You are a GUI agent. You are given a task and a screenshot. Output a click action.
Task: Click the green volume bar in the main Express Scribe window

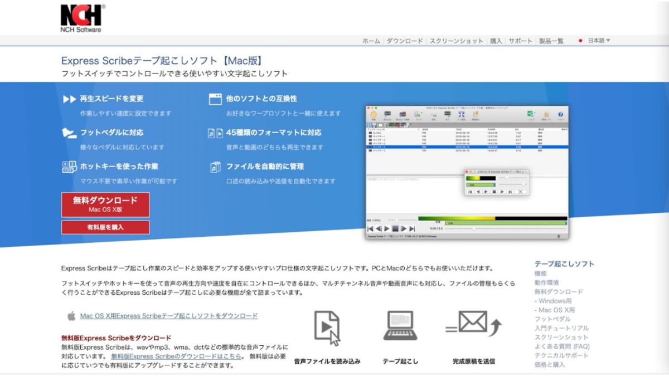click(x=505, y=223)
